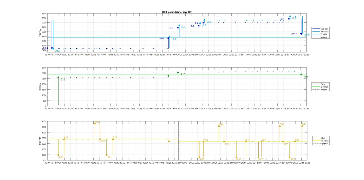Click the "-5.3" VBD data label
Screen dimensions: 364x180
183,28
